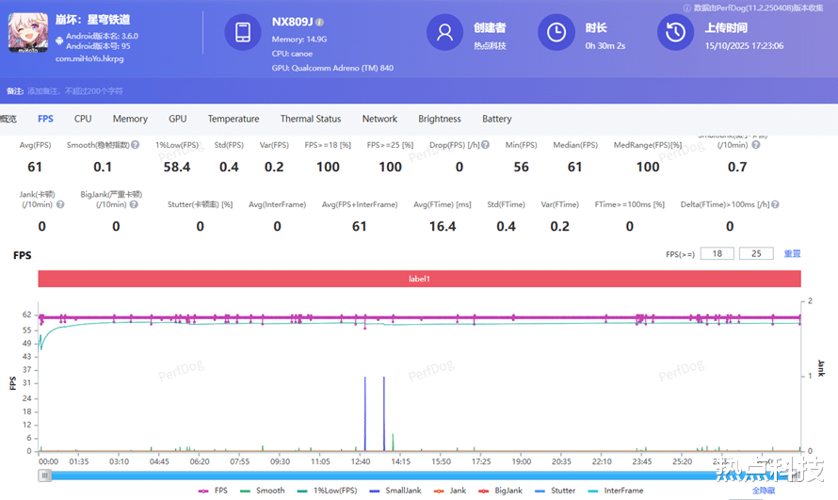Click the creator user avatar icon
Screen dimensions: 838x500
(x=444, y=32)
